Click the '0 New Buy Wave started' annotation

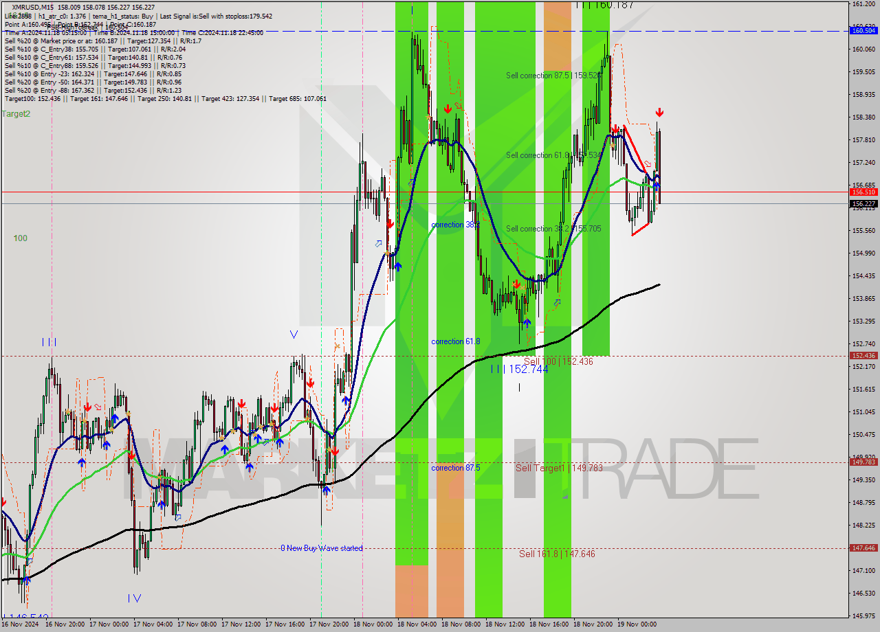(322, 548)
